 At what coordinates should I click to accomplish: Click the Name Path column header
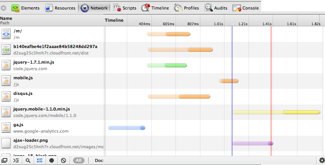(x=6, y=20)
